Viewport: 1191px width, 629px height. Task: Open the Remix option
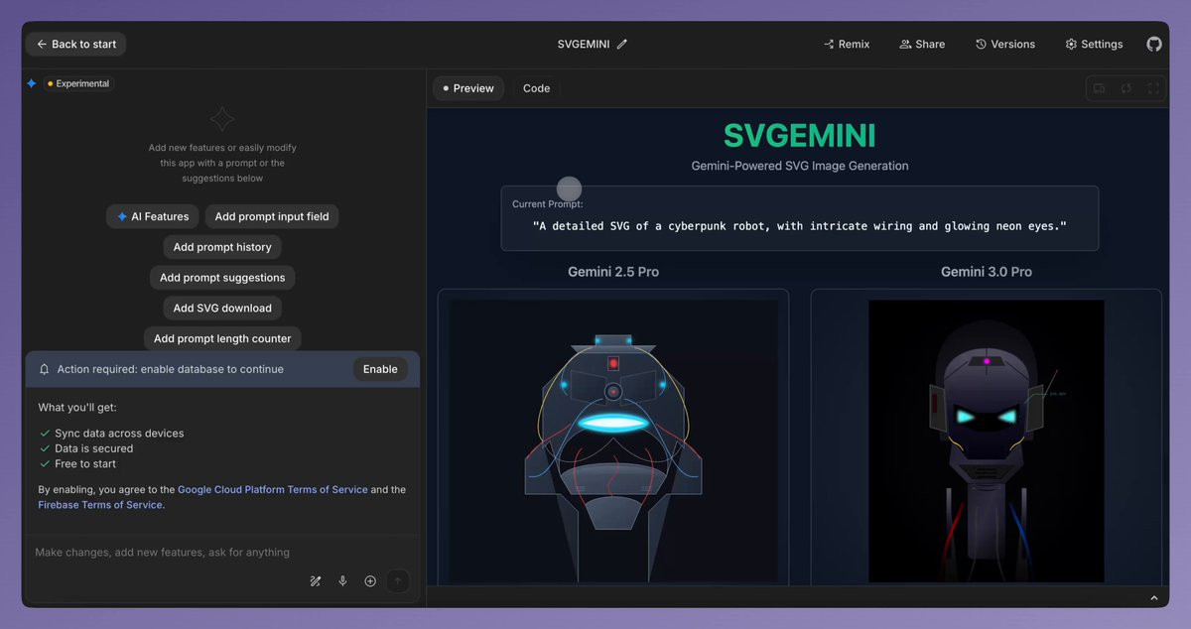tap(847, 44)
